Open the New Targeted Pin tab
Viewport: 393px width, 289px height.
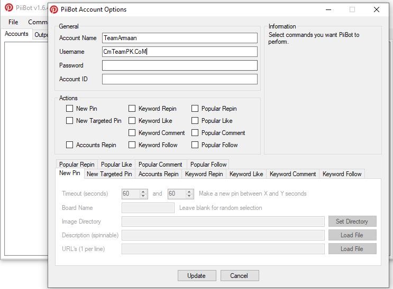coord(109,174)
